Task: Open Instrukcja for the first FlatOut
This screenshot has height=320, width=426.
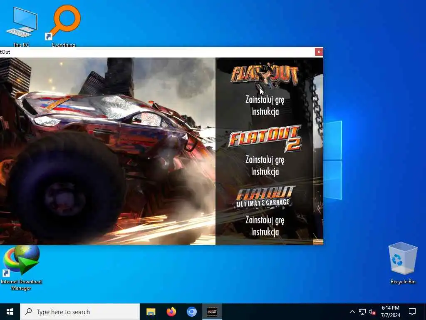Action: pos(265,112)
